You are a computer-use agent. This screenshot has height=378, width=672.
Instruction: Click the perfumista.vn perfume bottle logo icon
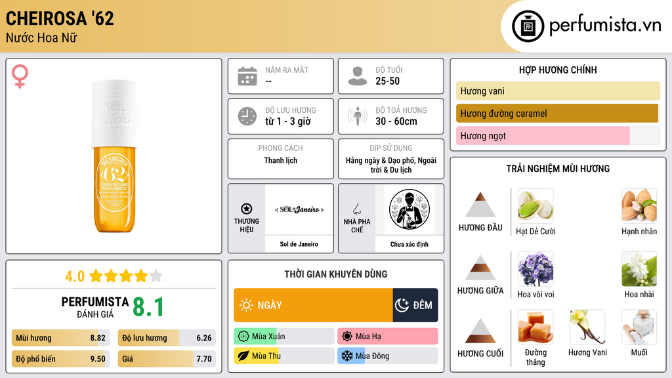pos(528,26)
